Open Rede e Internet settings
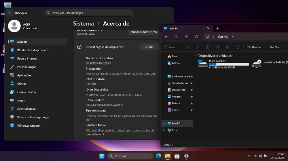The image size is (288, 161). click(x=37, y=58)
